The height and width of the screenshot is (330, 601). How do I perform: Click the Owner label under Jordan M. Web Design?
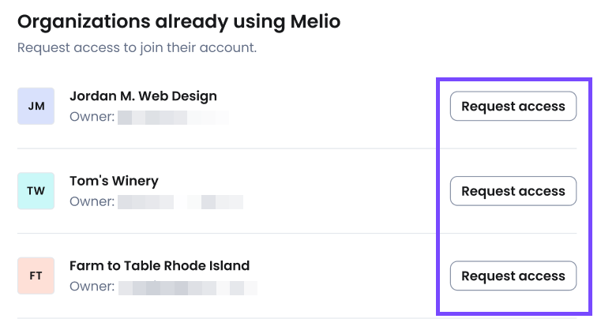point(92,118)
